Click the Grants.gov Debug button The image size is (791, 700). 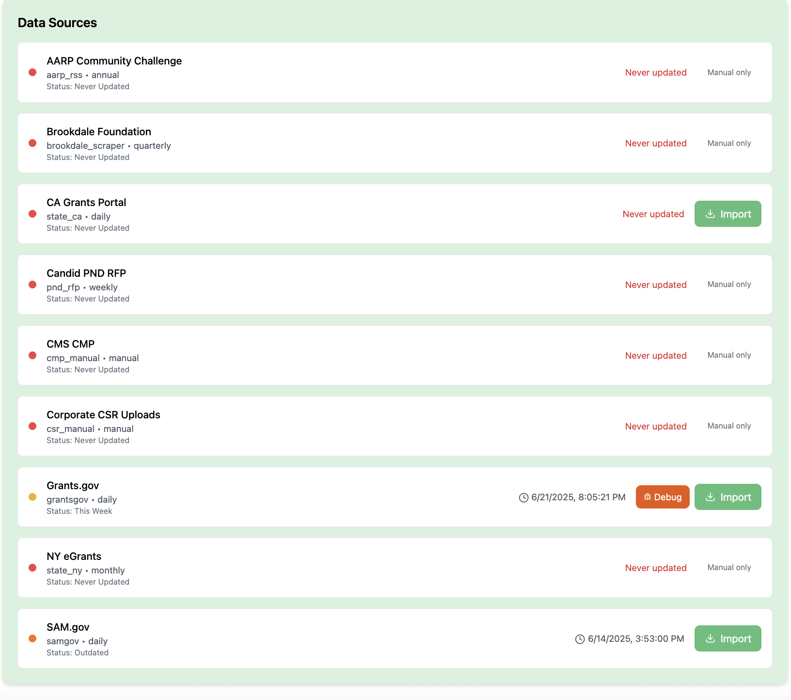click(663, 497)
